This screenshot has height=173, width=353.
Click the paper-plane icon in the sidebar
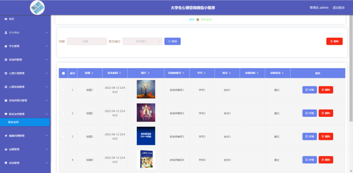tap(6, 136)
